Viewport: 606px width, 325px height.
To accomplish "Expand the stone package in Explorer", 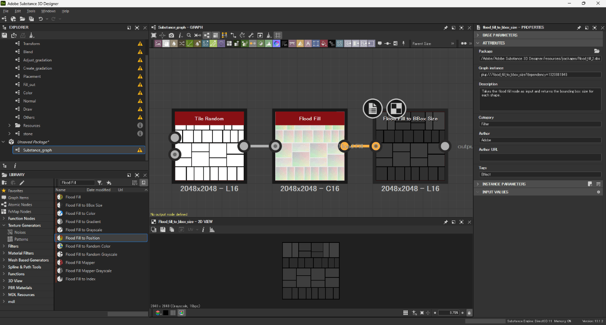I will tap(10, 134).
